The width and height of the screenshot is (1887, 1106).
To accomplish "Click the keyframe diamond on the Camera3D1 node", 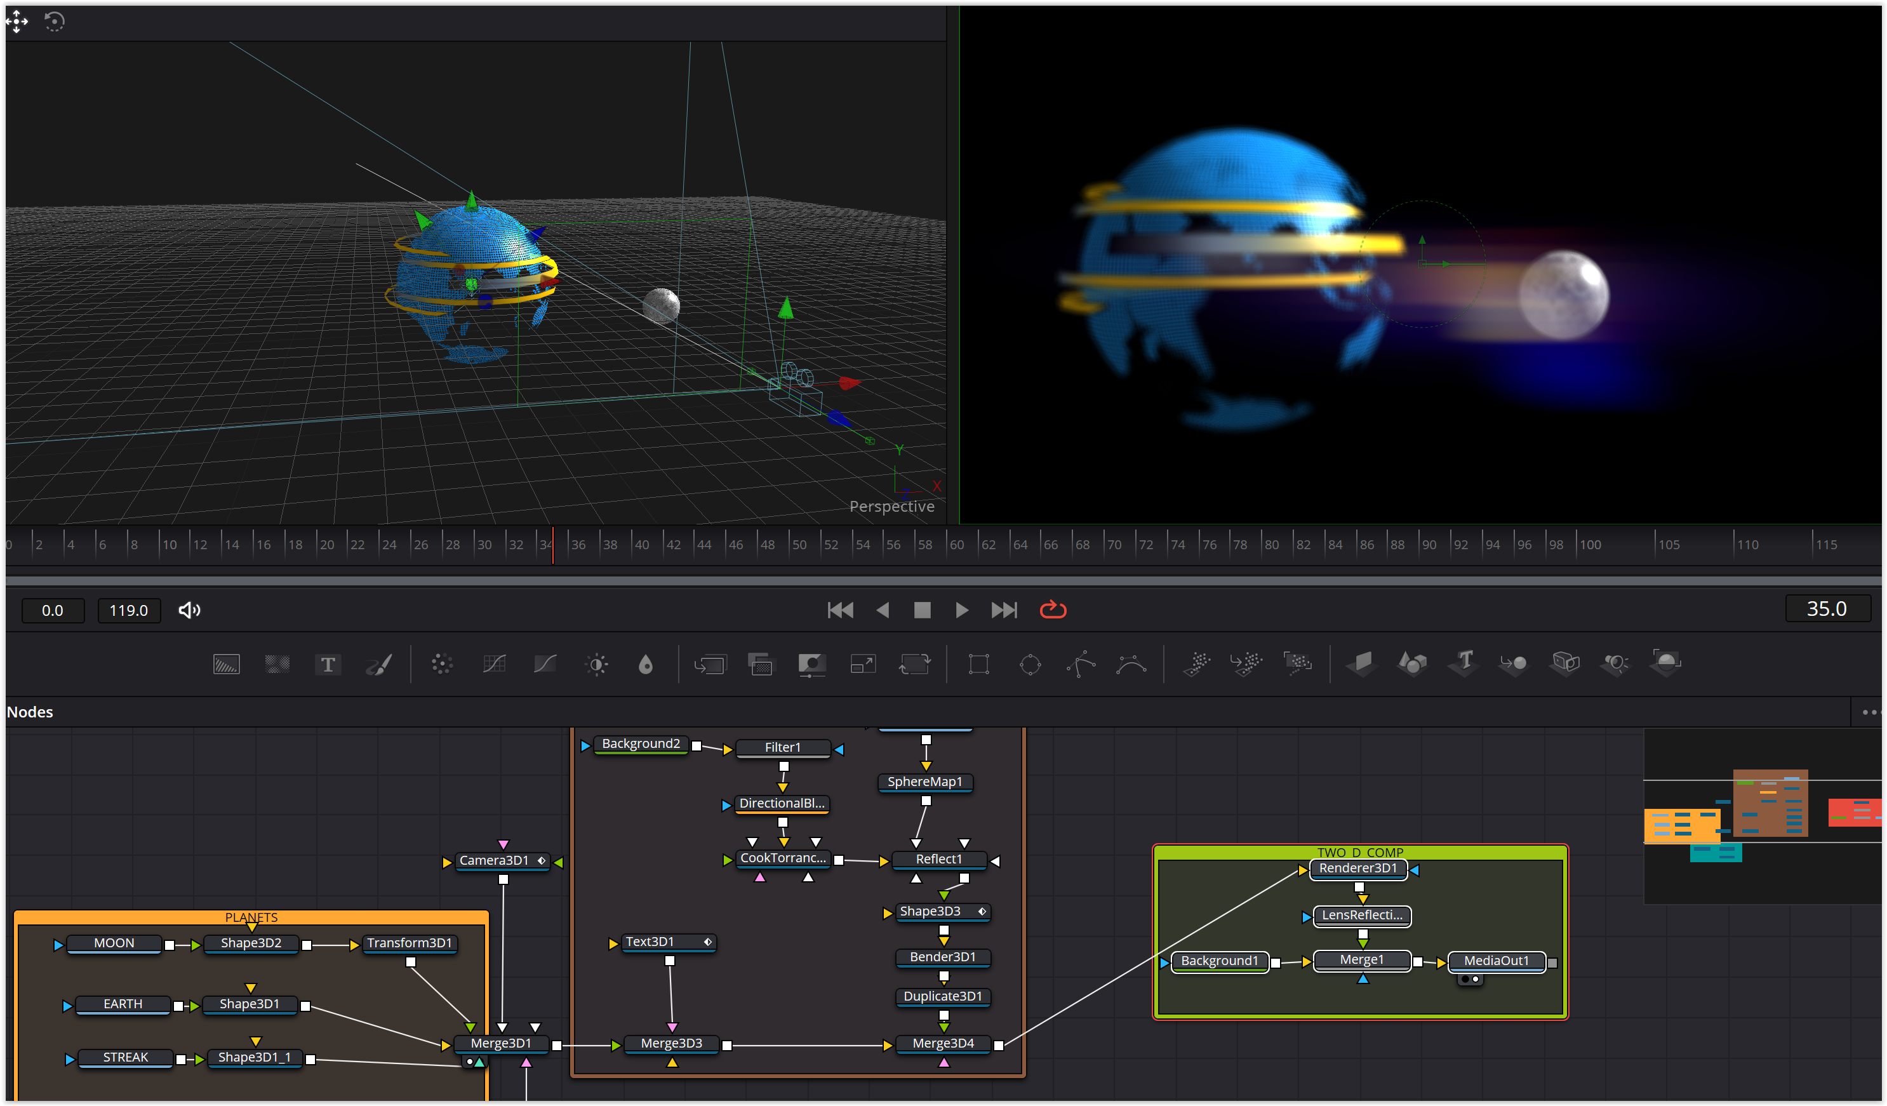I will pyautogui.click(x=542, y=861).
